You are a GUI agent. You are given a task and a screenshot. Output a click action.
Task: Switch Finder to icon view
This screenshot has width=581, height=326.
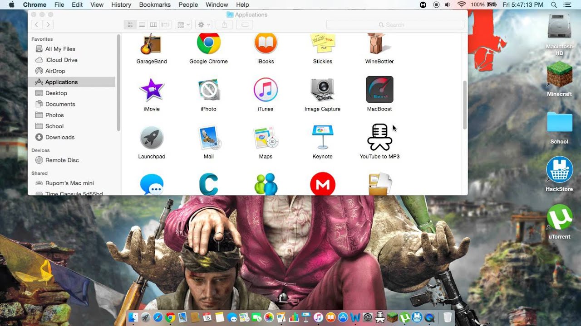[x=130, y=24]
